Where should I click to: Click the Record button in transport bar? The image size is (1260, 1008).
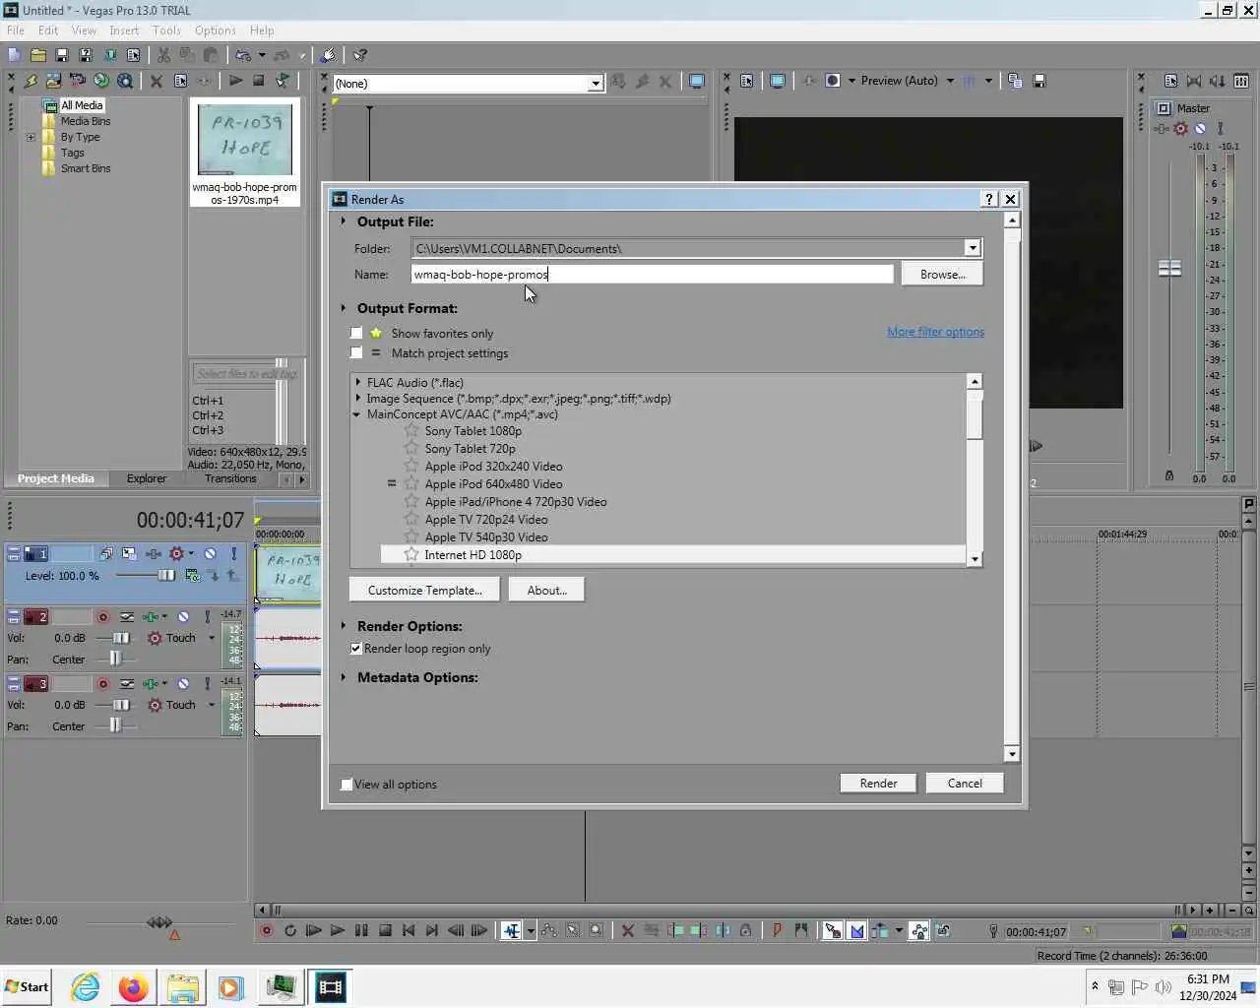(x=266, y=930)
